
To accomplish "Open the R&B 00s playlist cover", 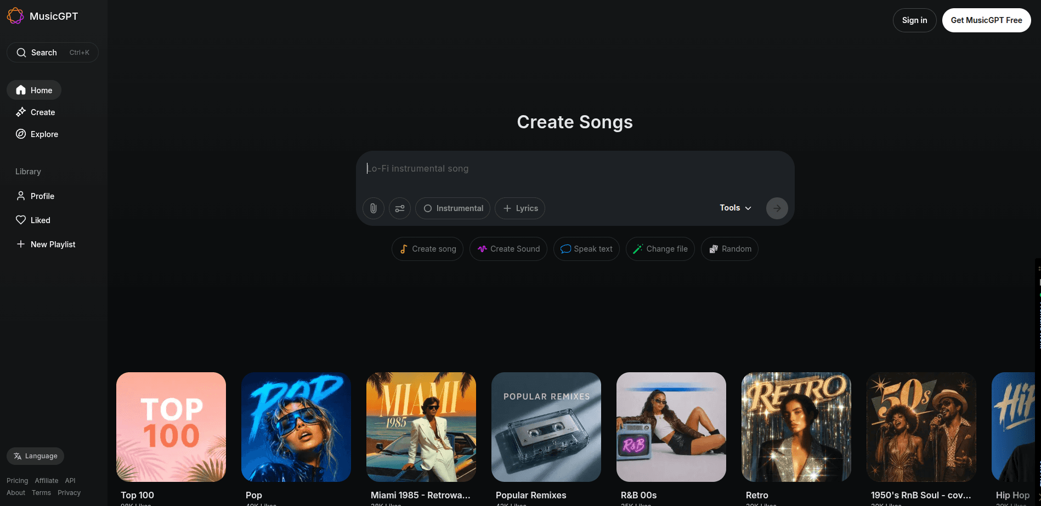I will 671,427.
